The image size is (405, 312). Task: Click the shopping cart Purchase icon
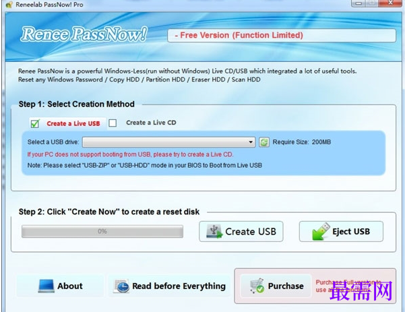257,286
